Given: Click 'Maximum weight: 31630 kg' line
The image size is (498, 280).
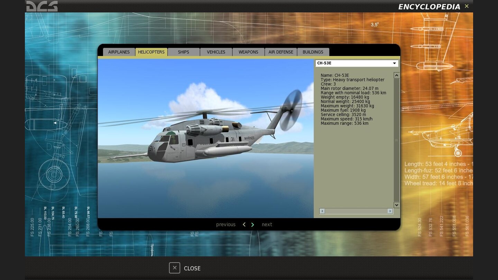Looking at the screenshot, I should pyautogui.click(x=347, y=106).
